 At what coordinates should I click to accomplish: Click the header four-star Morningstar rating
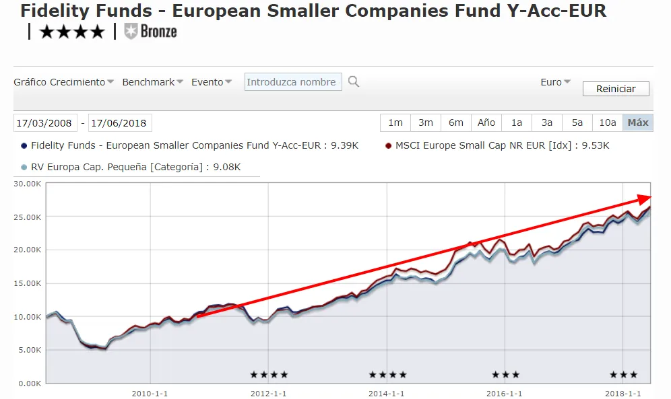click(x=72, y=32)
